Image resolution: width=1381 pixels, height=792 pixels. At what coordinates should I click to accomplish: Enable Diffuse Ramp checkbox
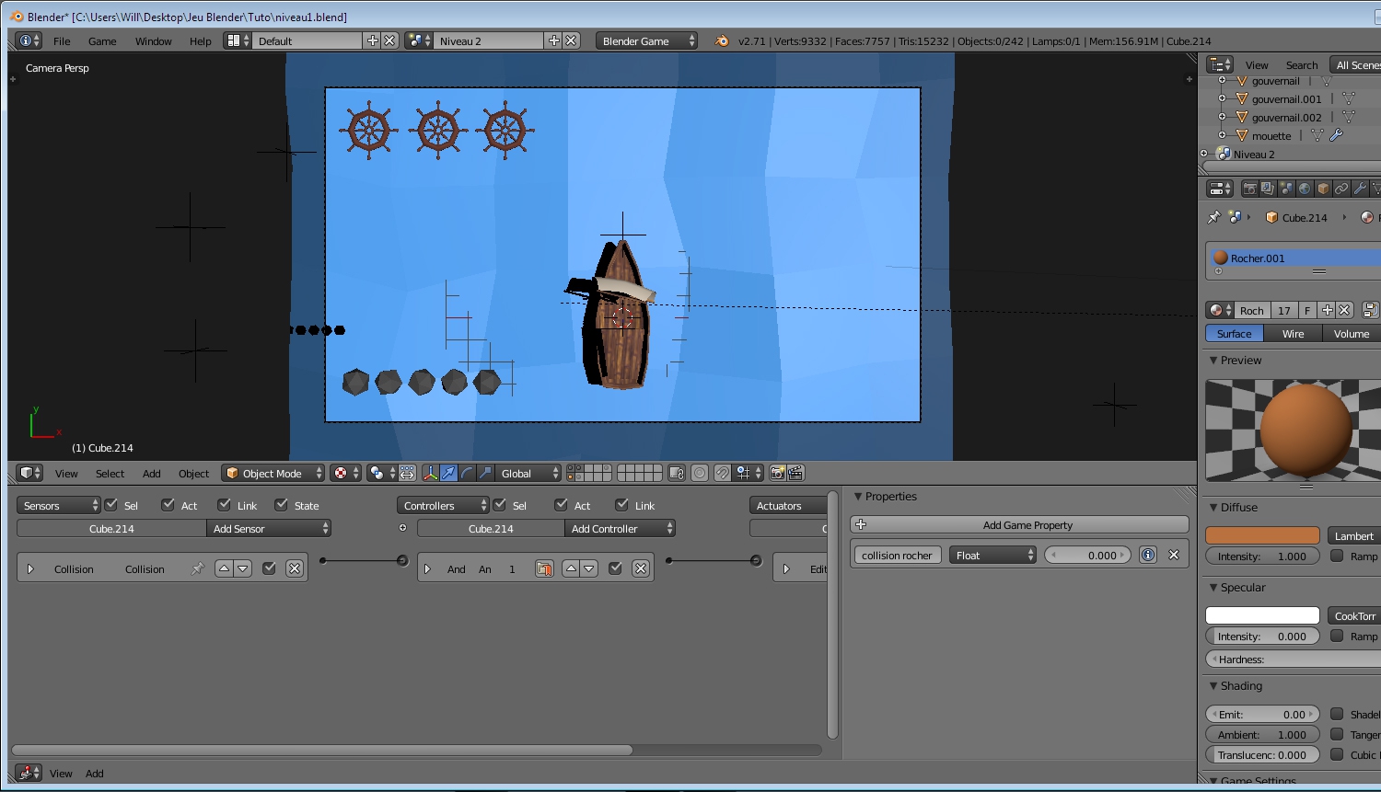[1337, 556]
